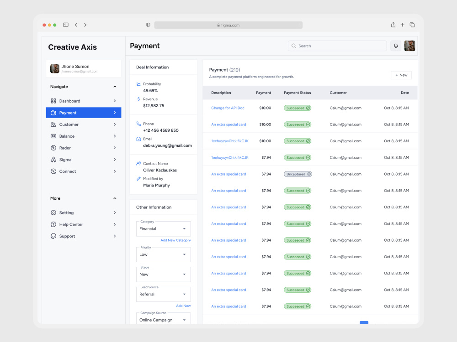
Task: Click the +12 456 4569 650 phone number
Action: click(160, 130)
